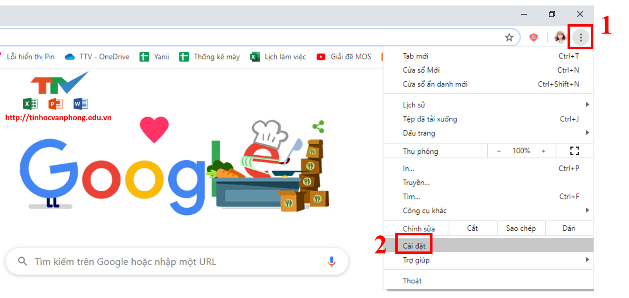Click the Dán button

point(569,228)
